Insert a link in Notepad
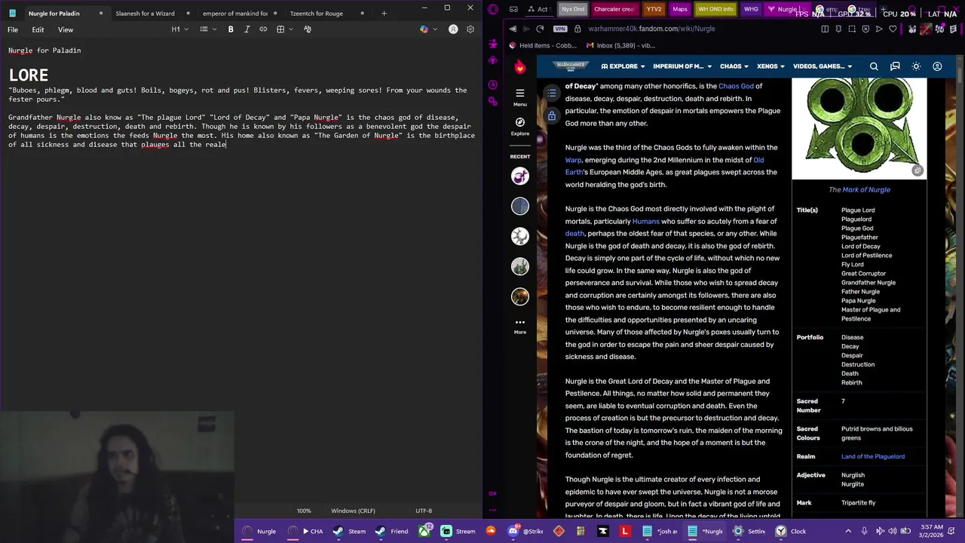 (263, 29)
